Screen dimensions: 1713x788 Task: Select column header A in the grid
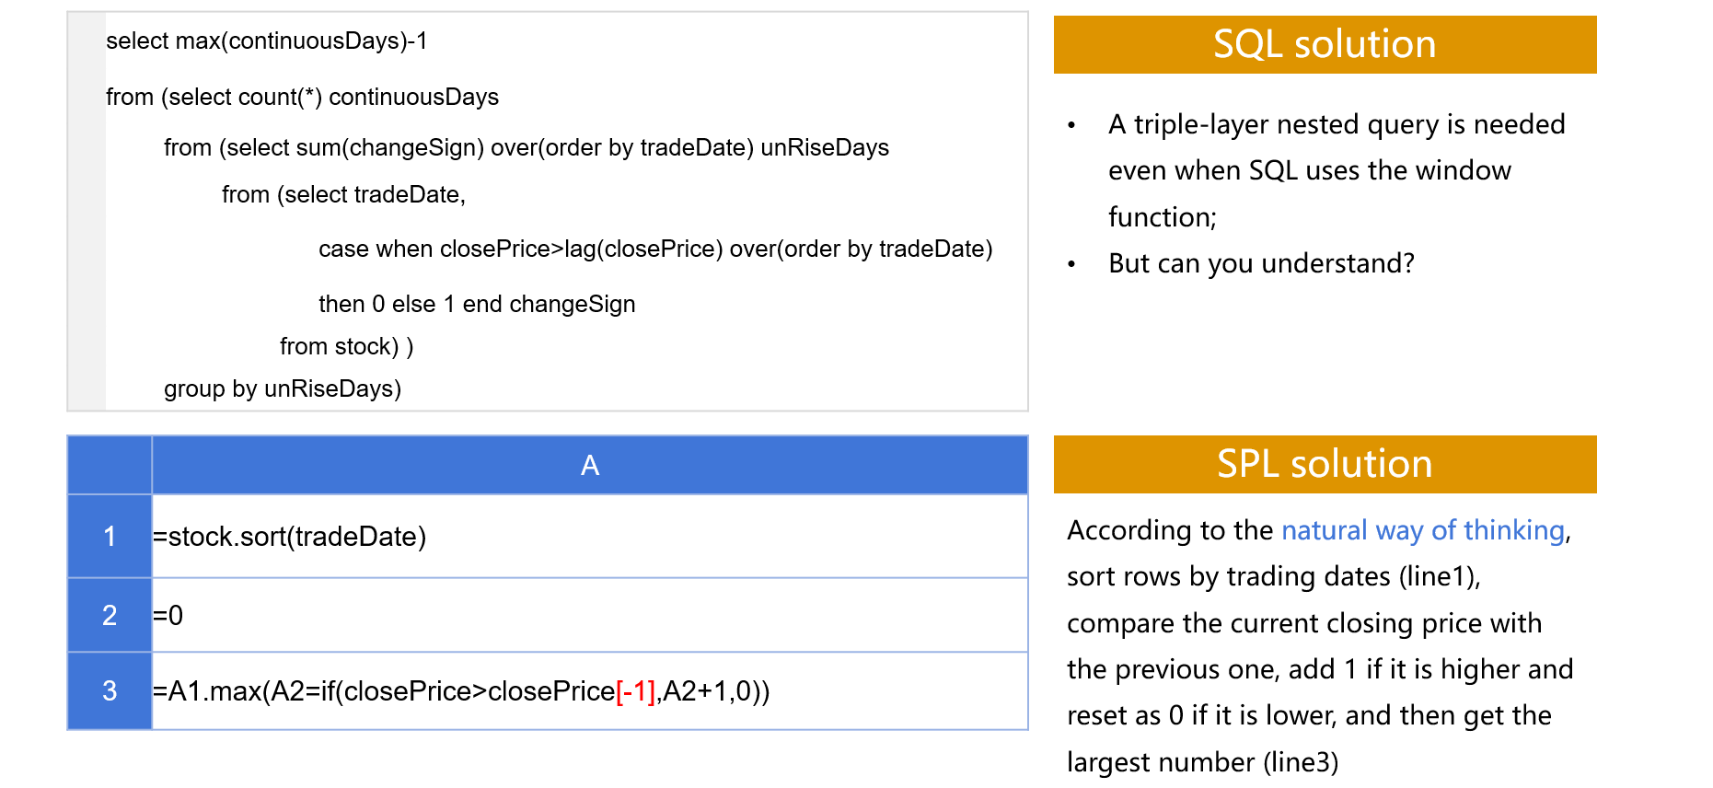tap(589, 466)
